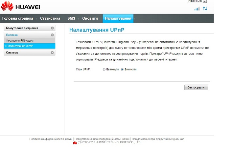This screenshot has height=148, width=230.
Task: Click the Безпека section label
Action: [12, 35]
